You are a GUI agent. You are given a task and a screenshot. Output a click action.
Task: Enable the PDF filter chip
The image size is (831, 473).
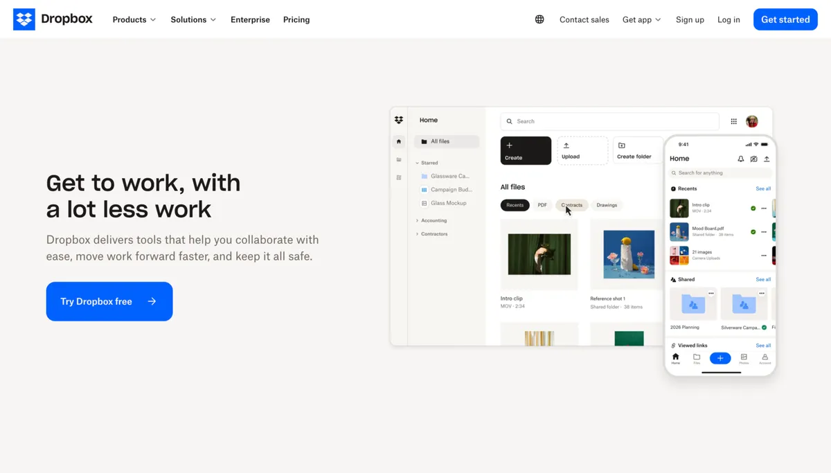[542, 205]
